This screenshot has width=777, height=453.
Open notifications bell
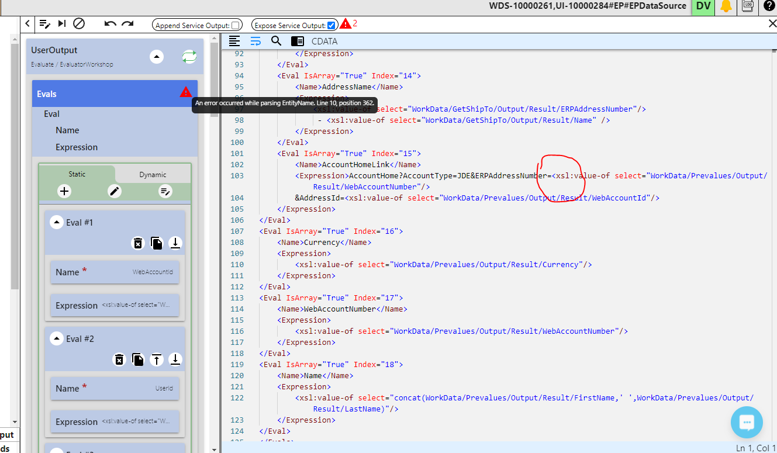point(726,6)
